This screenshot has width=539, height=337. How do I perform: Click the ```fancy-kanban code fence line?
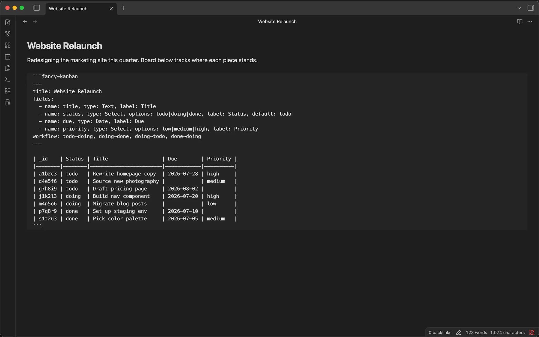[55, 77]
